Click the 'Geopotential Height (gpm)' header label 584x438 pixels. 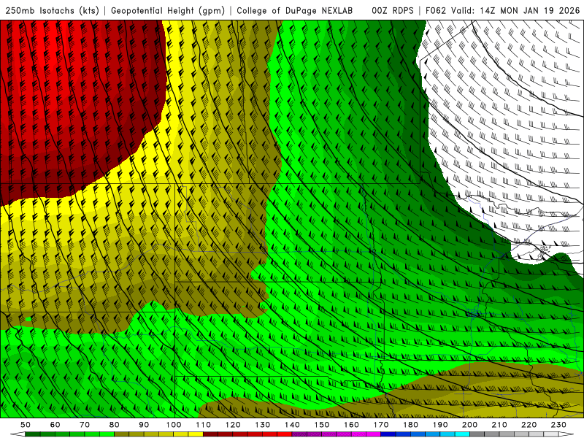(x=168, y=11)
